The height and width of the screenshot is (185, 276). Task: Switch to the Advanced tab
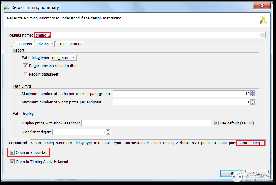coord(44,44)
